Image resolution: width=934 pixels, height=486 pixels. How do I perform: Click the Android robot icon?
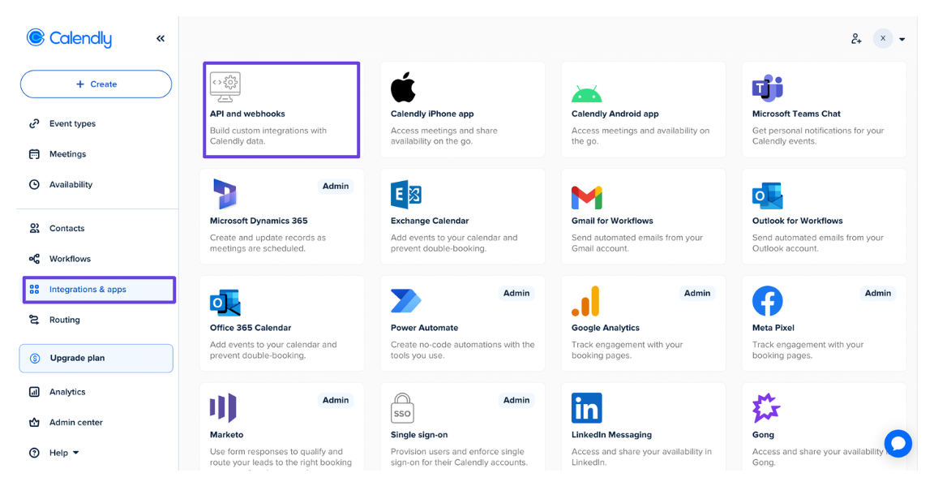[x=586, y=93]
